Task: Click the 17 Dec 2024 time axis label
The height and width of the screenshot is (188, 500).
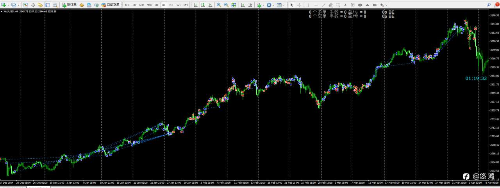Action: tap(7, 182)
